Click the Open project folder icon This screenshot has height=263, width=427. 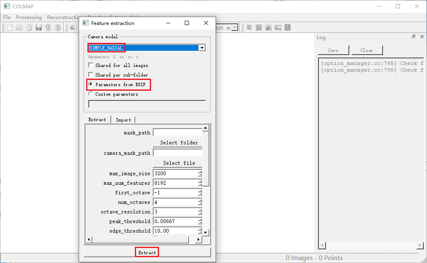[19, 27]
